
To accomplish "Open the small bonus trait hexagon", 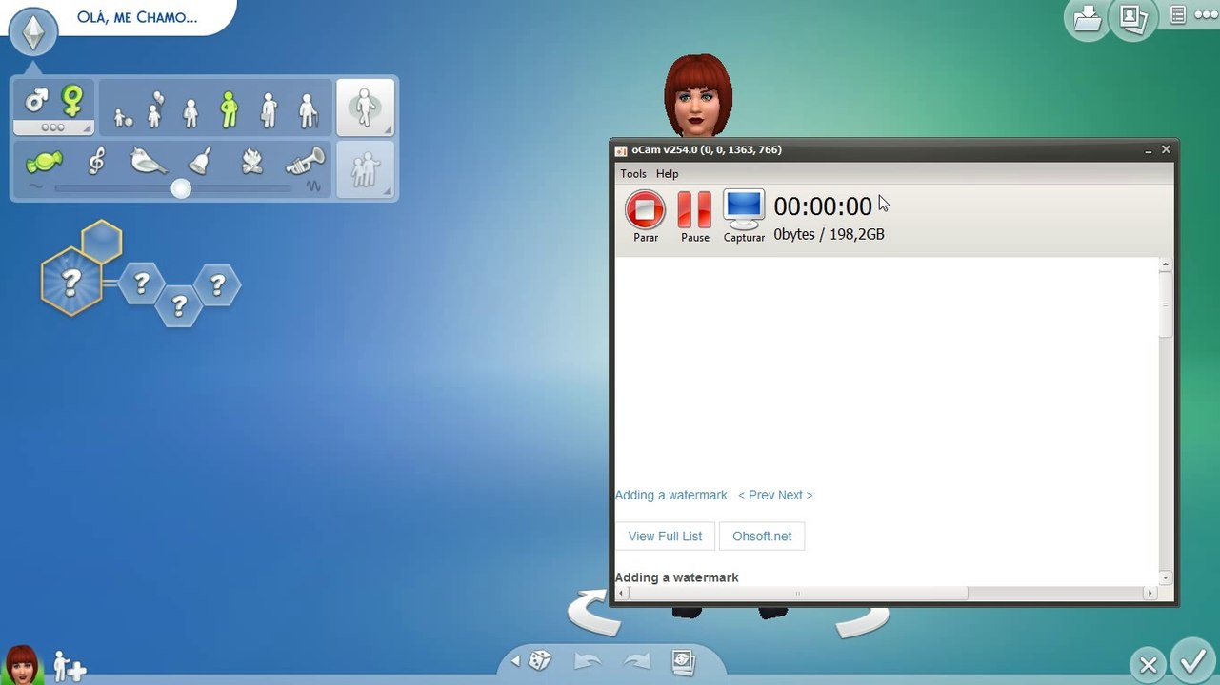I will 102,242.
